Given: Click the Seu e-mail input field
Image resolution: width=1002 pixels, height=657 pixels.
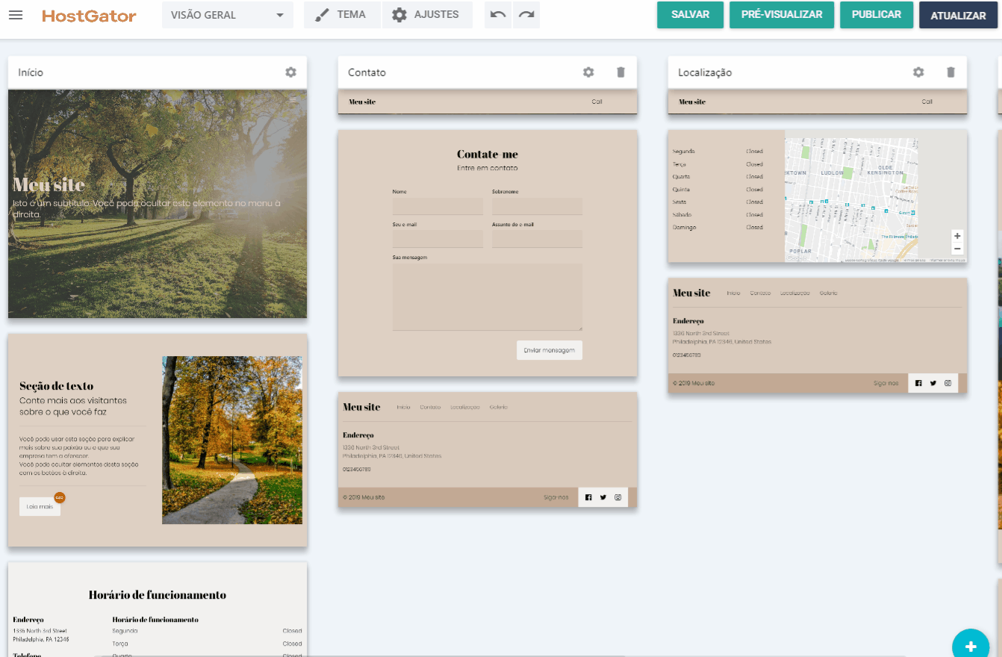Looking at the screenshot, I should point(438,239).
